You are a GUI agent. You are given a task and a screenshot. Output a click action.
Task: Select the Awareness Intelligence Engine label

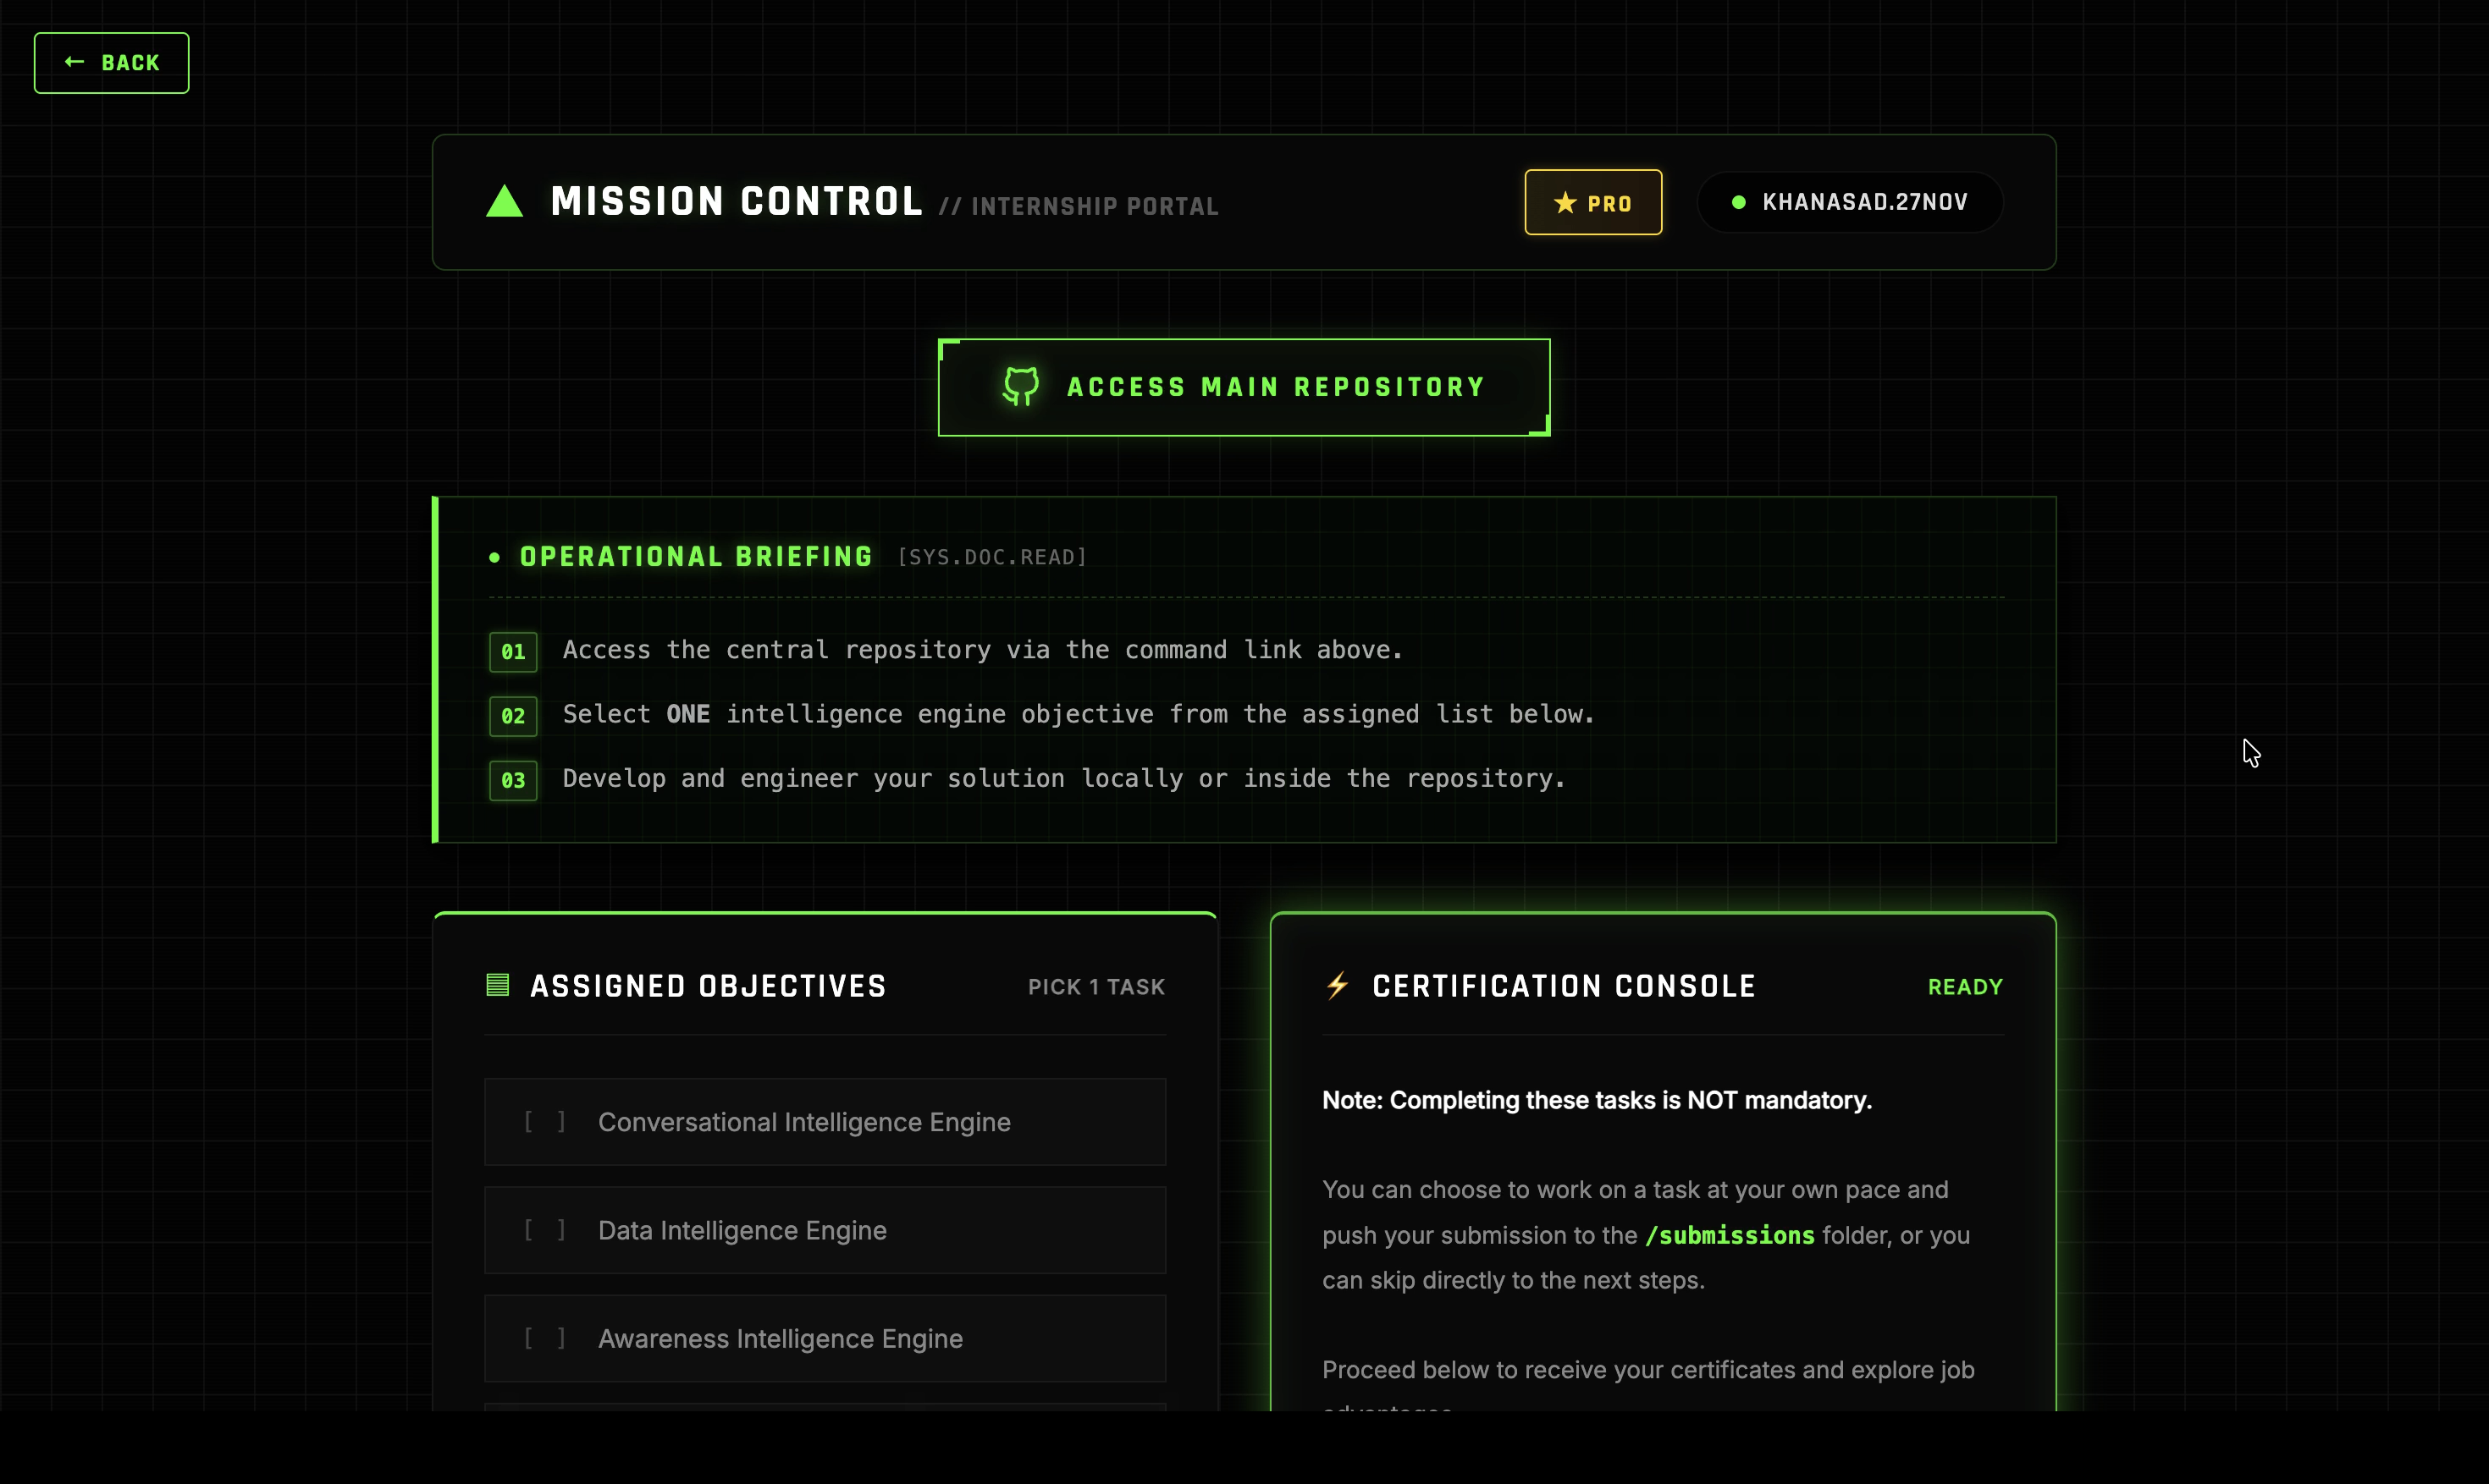click(781, 1338)
